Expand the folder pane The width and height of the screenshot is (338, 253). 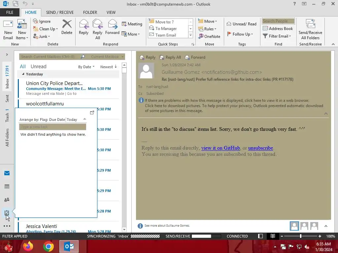(x=7, y=54)
